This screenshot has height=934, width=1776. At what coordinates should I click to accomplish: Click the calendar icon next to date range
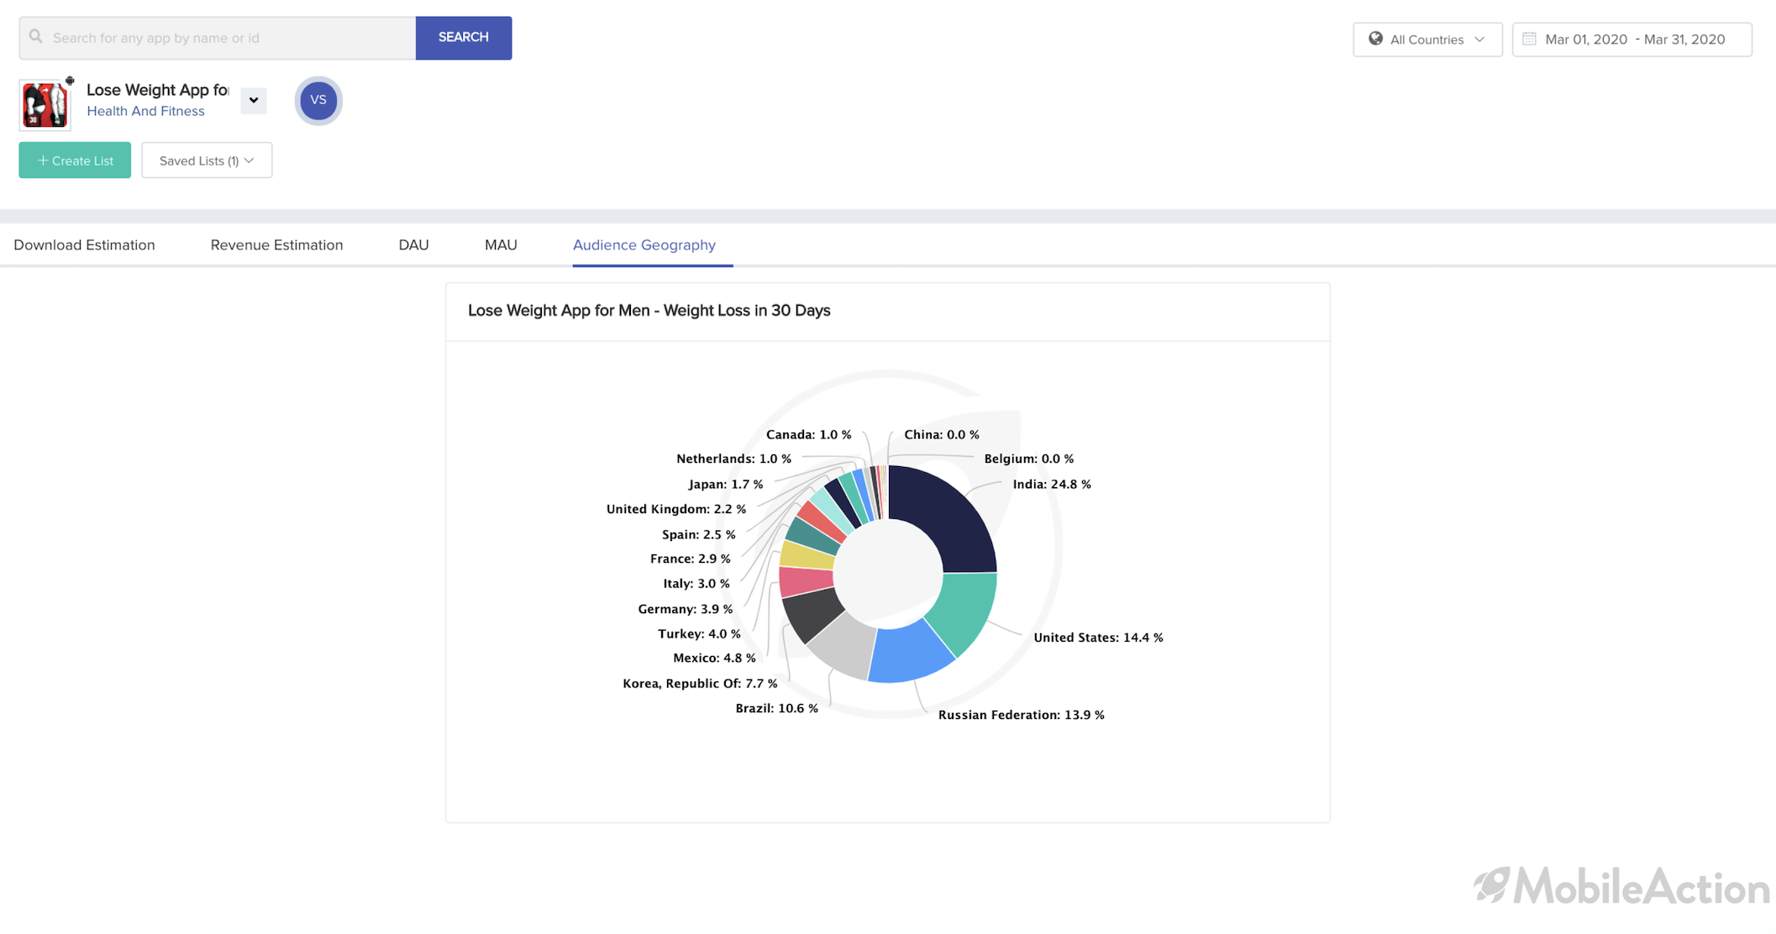pos(1529,39)
